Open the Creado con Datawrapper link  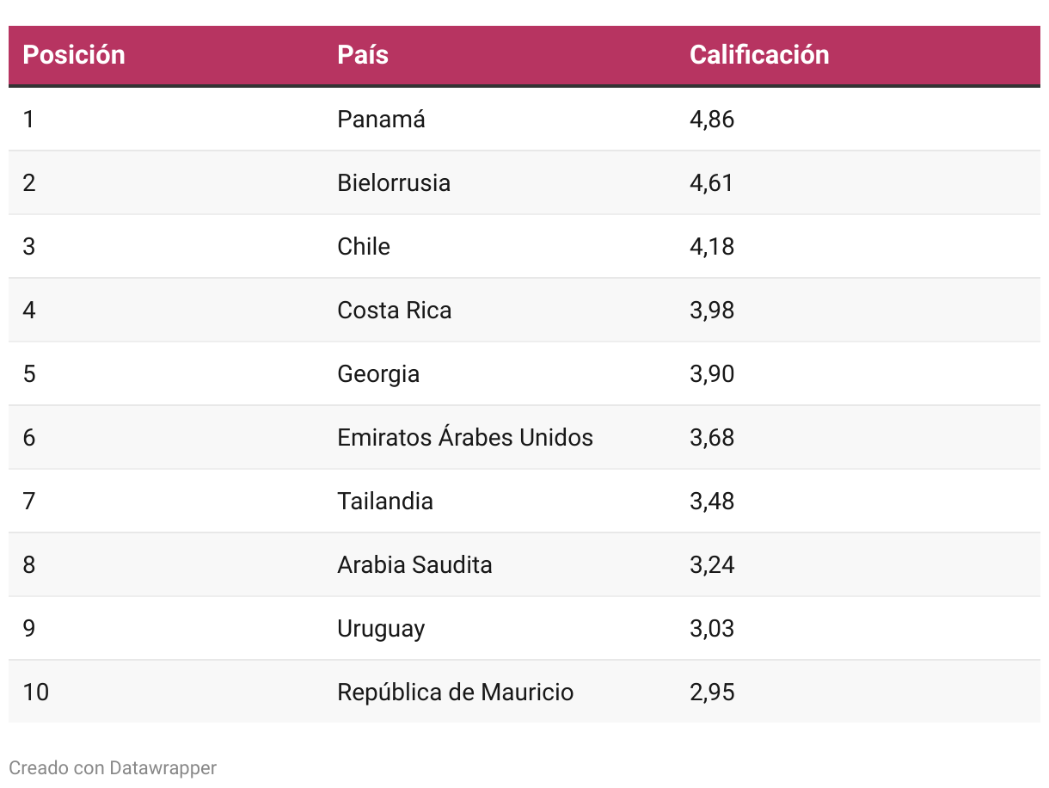coord(113,767)
